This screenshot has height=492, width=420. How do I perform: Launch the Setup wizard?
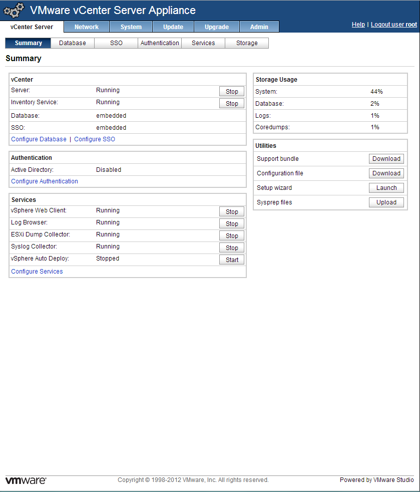point(386,188)
